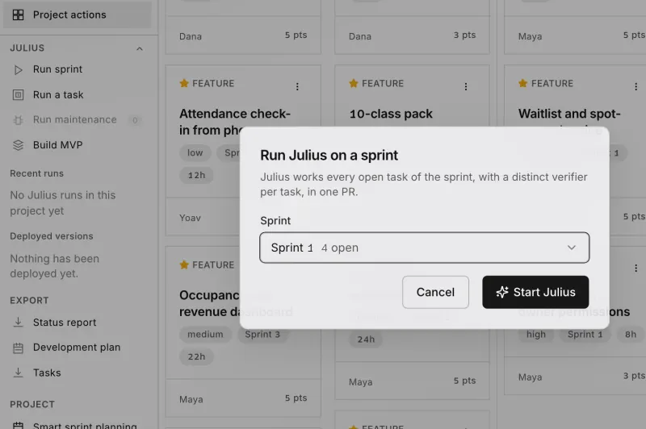The image size is (646, 429).
Task: Click the star icon on Waitlist card
Action: [x=522, y=84]
